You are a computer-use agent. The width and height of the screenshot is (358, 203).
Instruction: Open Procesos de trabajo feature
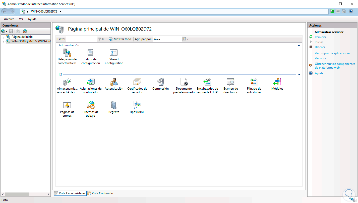(x=91, y=109)
